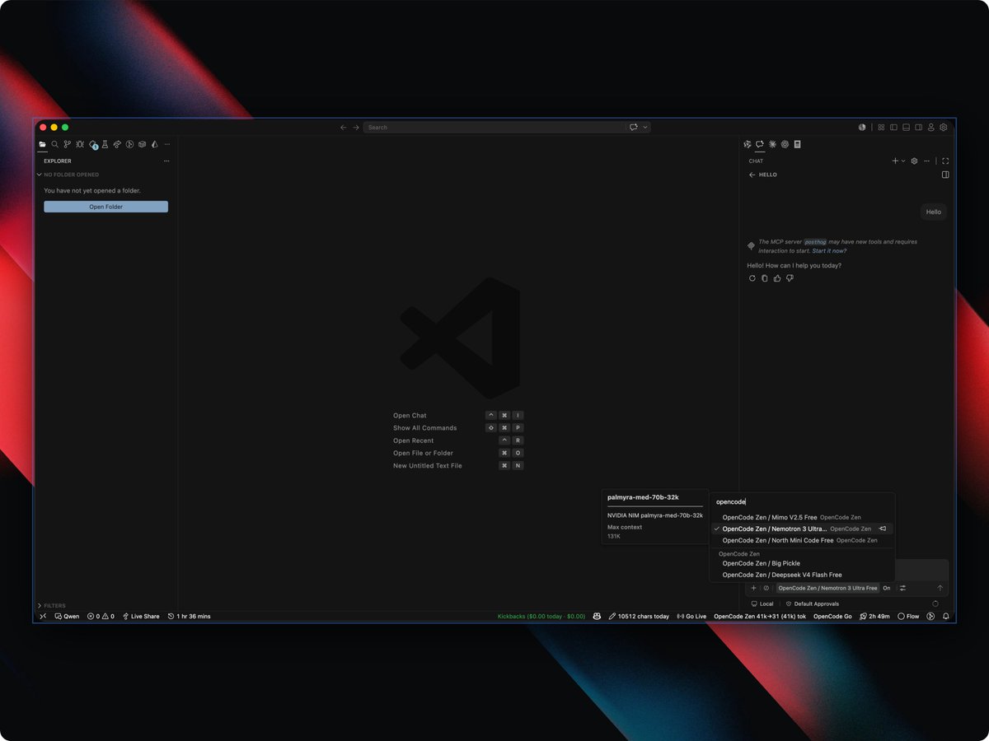This screenshot has width=989, height=741.
Task: Maximize the chat panel
Action: pyautogui.click(x=945, y=161)
